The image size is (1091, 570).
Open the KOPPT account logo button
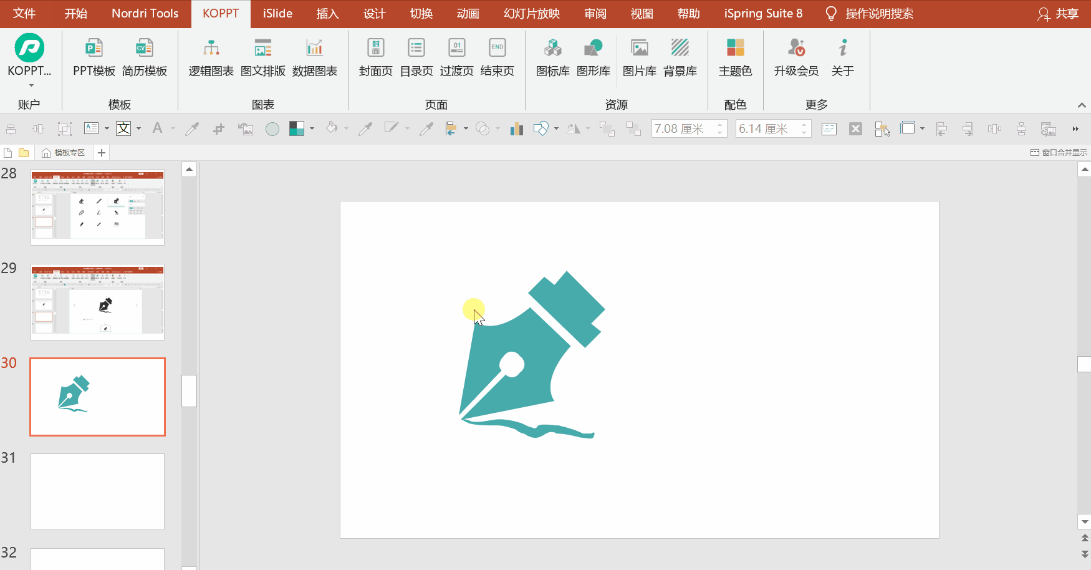click(29, 48)
